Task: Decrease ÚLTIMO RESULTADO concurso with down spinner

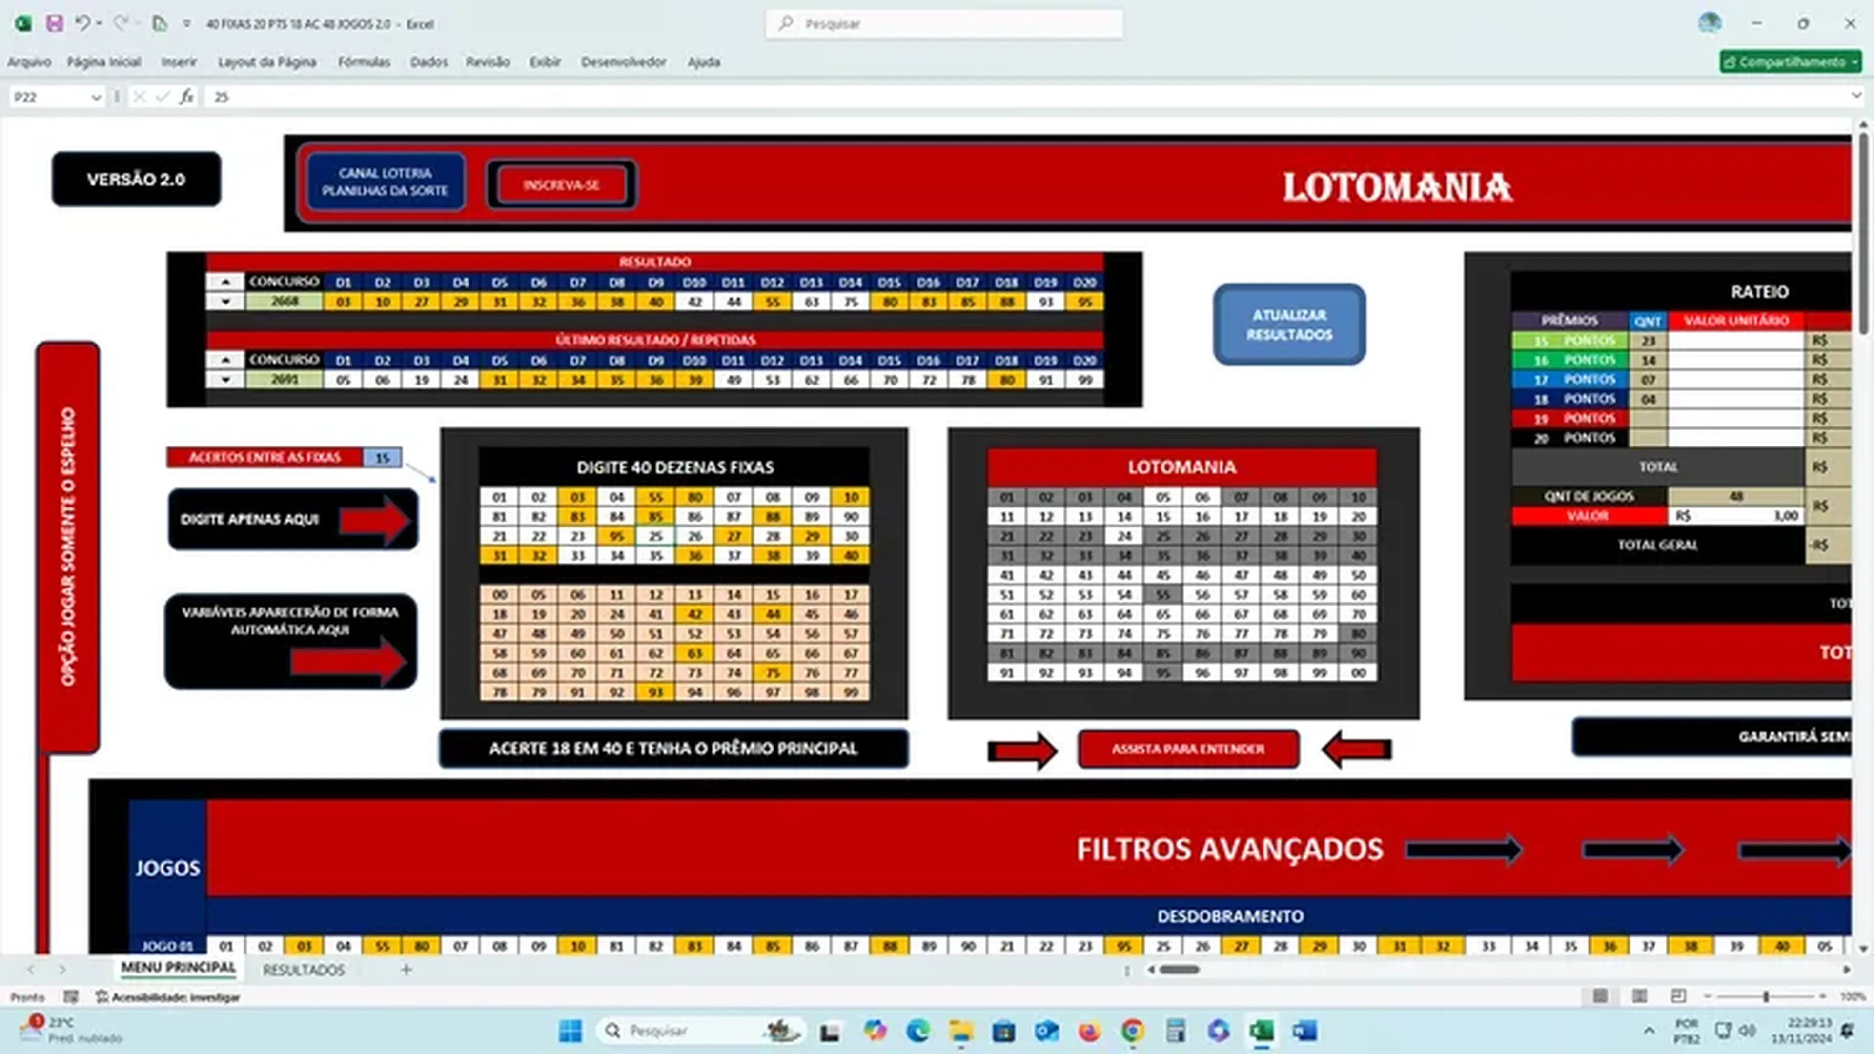Action: click(x=225, y=379)
